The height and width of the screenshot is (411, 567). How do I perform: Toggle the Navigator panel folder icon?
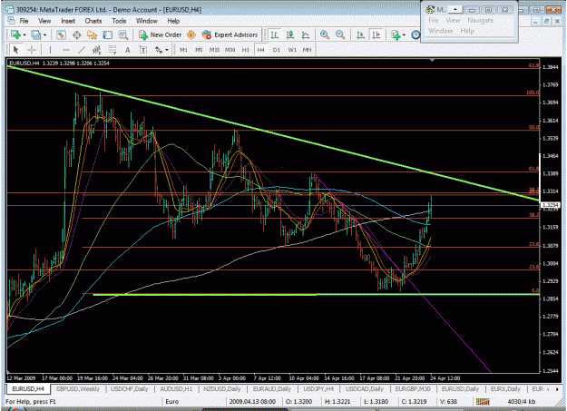[93, 34]
